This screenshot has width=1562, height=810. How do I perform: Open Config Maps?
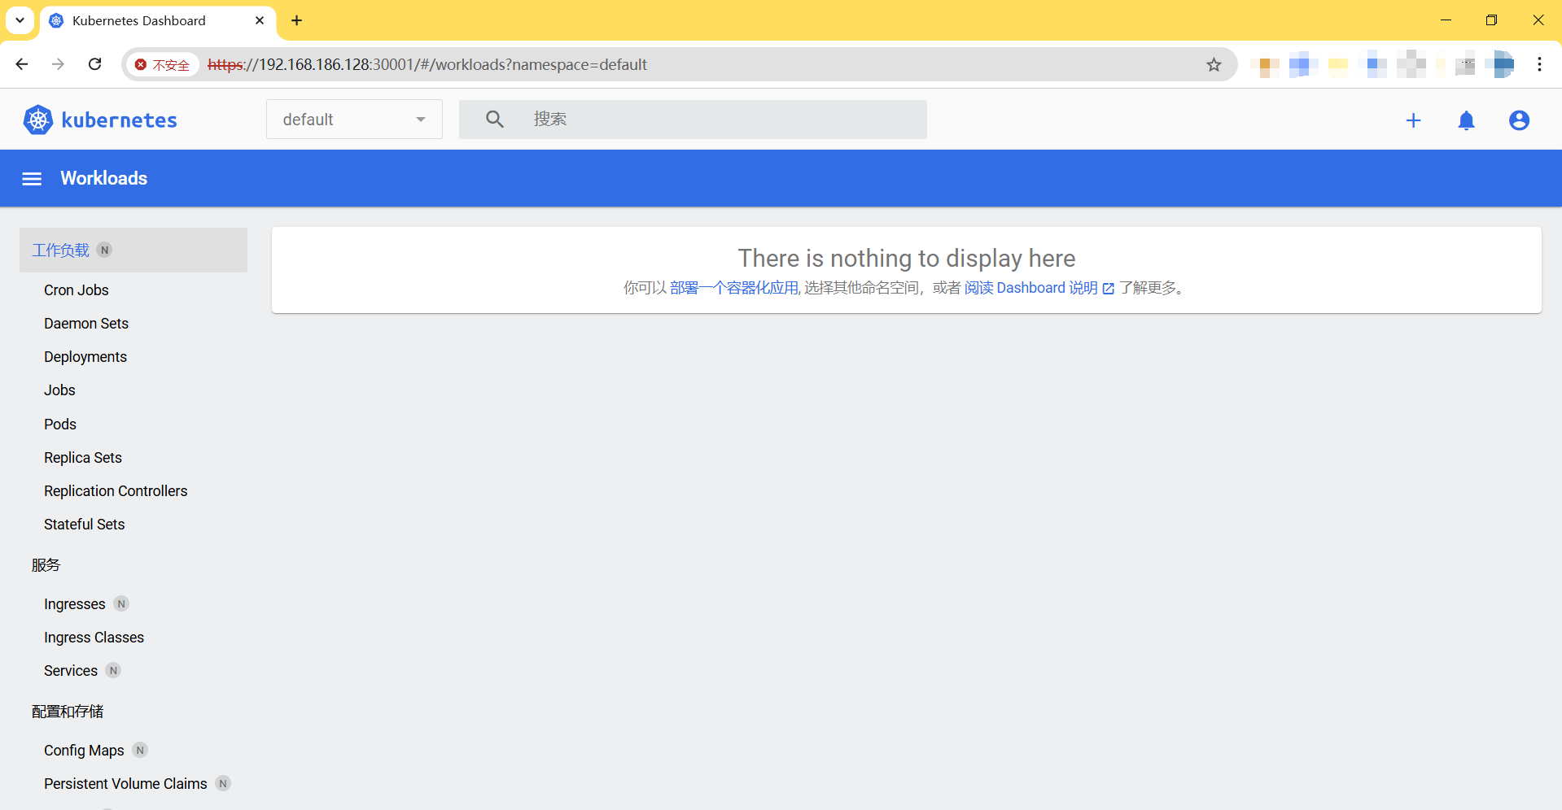[x=84, y=751]
